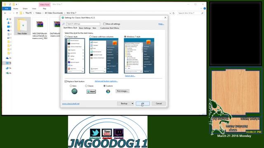The image size is (264, 148).
Task: Click the Explorer Forward arrow
Action: click(x=10, y=13)
